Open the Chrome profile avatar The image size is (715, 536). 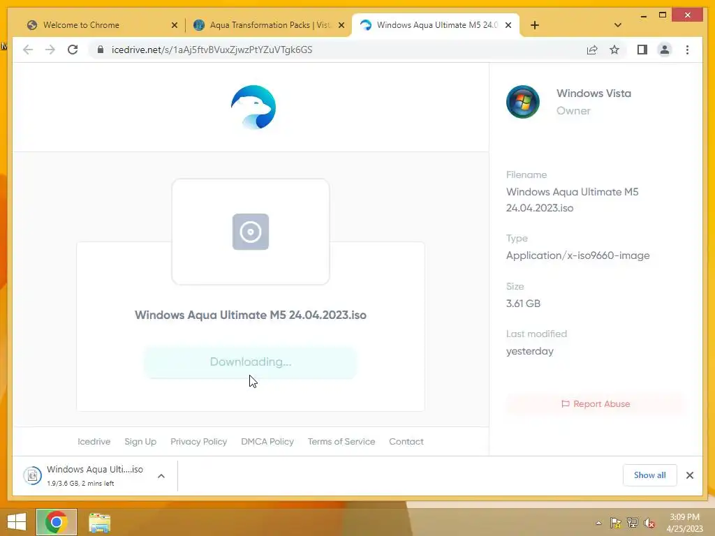(x=665, y=50)
